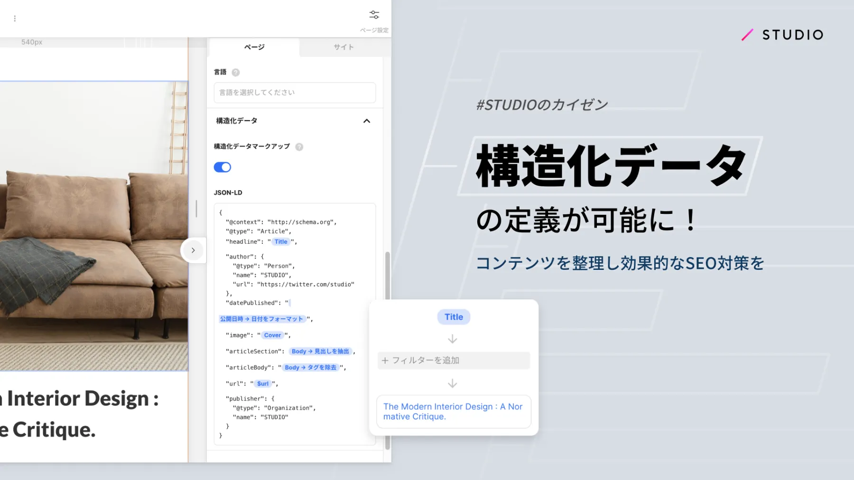Select the Cover variable chip

(x=272, y=335)
